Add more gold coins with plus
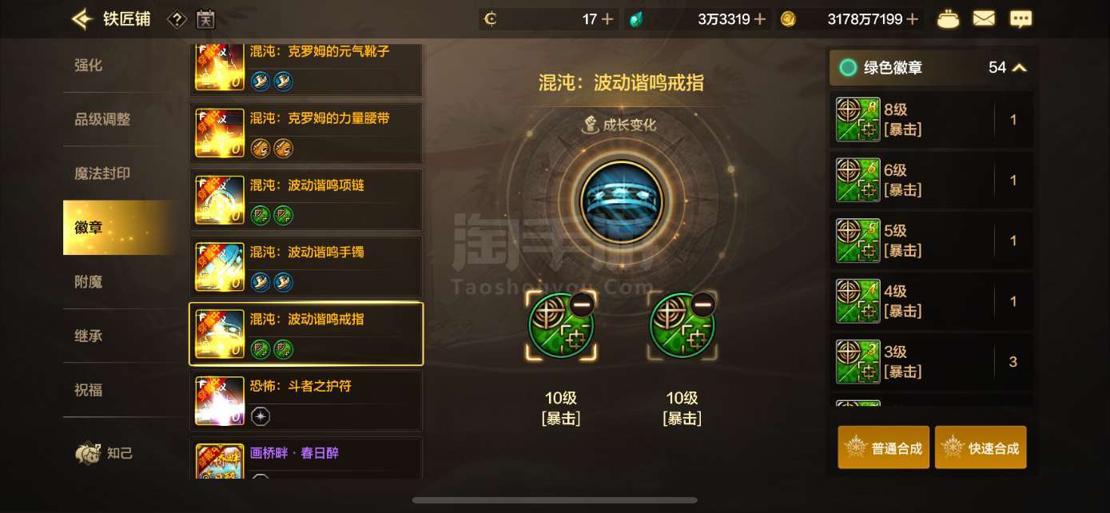1110x513 pixels. pyautogui.click(x=913, y=19)
